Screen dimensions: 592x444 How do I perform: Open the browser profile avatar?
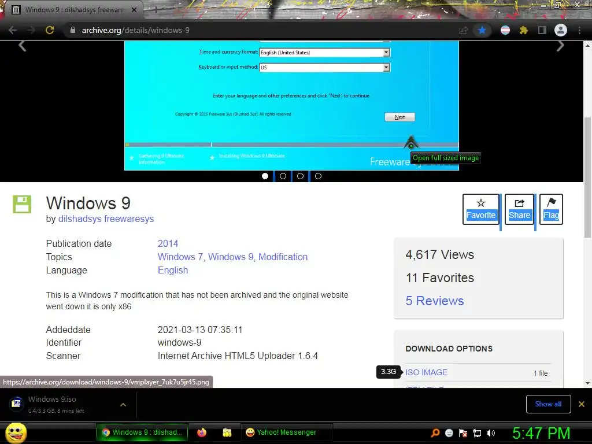tap(561, 30)
